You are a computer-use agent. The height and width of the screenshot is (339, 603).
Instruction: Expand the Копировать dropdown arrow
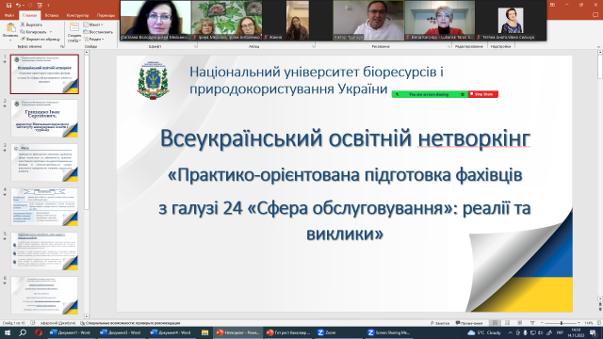click(51, 32)
